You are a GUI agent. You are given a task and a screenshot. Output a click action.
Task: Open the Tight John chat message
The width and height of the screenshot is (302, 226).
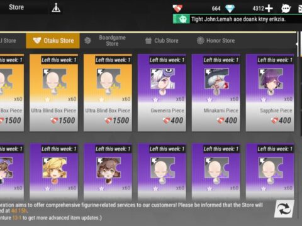tap(238, 19)
